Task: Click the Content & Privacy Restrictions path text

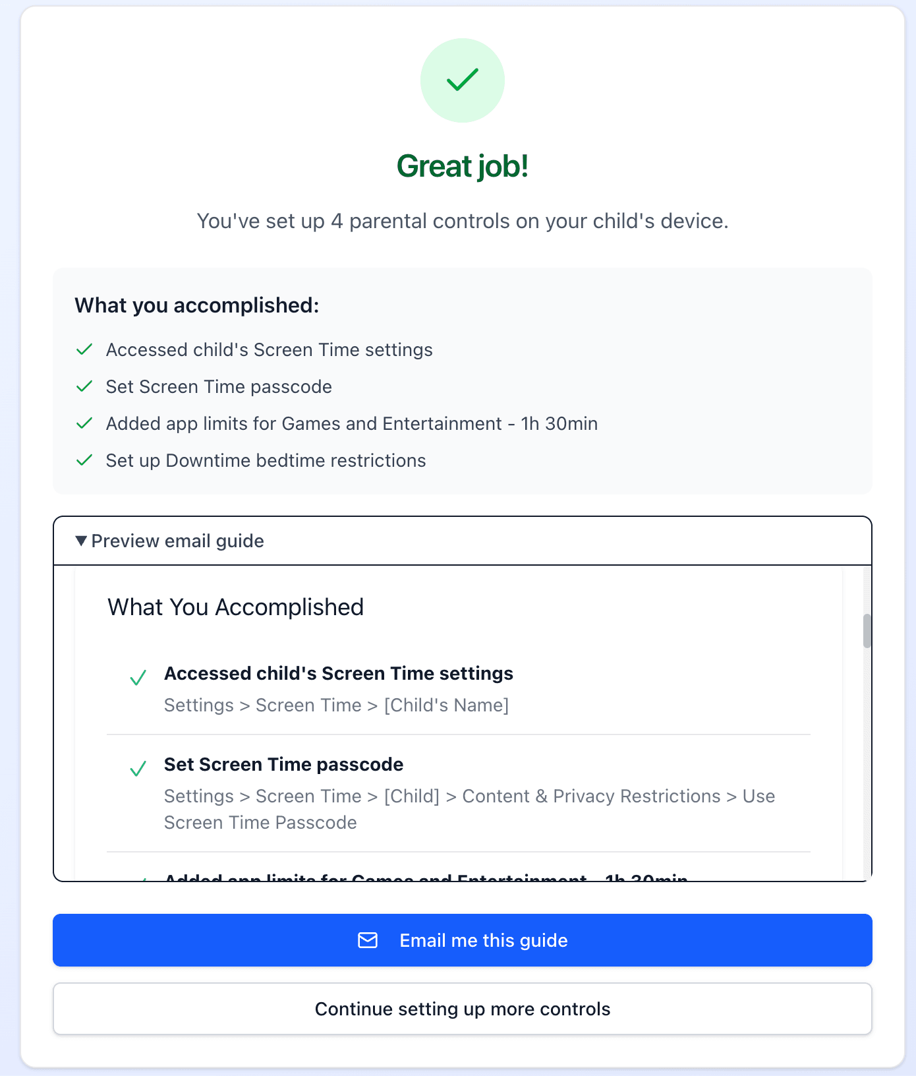Action: tap(591, 796)
